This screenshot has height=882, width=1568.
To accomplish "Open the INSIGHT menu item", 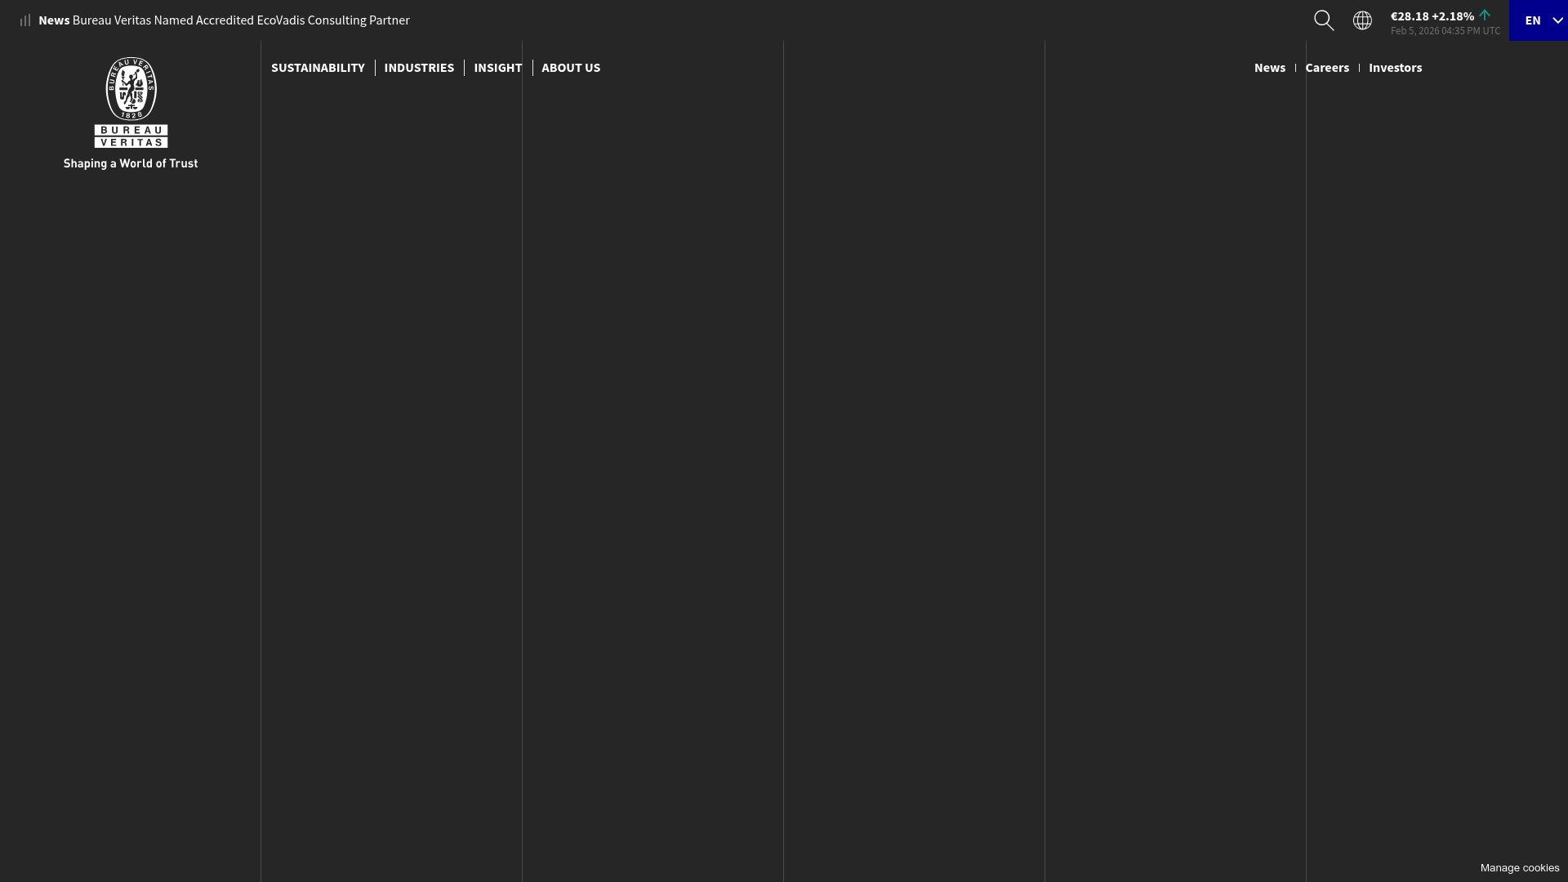I will pos(497,68).
